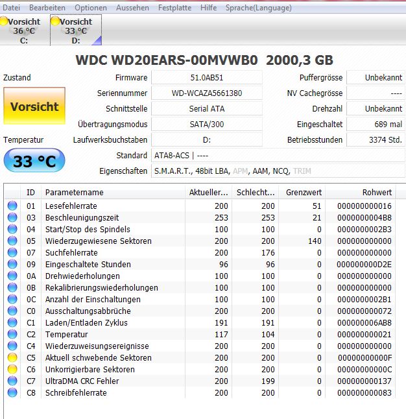Click blue status icon for UltraDMA CRC Fehler

point(12,381)
